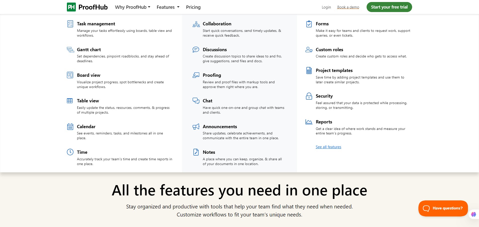Open the Security feature page
Image resolution: width=479 pixels, height=227 pixels.
point(324,96)
